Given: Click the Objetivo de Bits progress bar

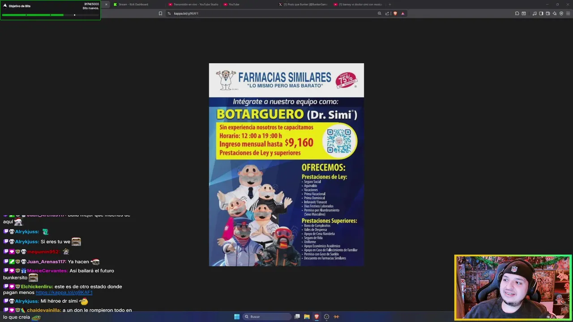Looking at the screenshot, I should [x=50, y=15].
